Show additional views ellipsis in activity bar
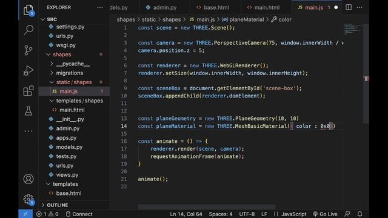Screen dimensions: 388x218 (28, 131)
